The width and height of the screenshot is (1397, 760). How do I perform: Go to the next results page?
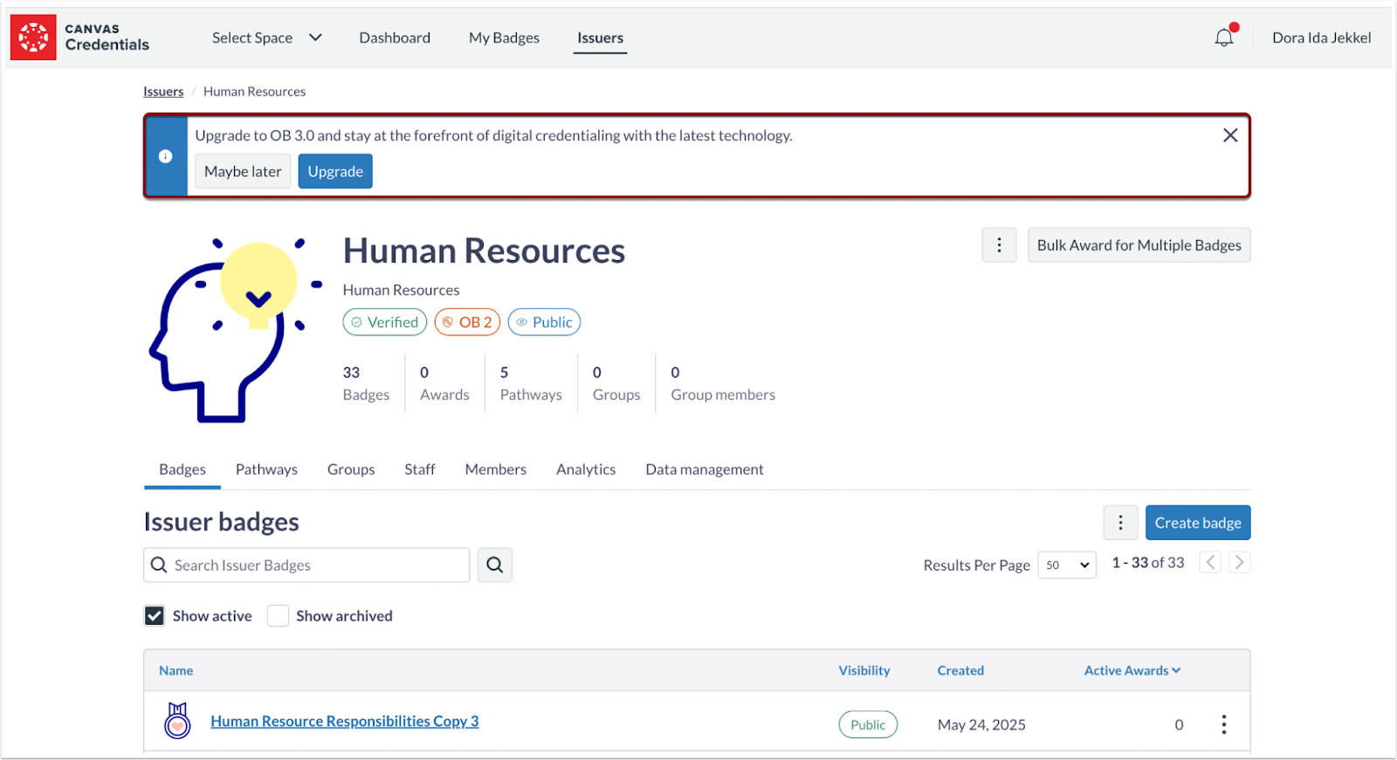point(1239,563)
